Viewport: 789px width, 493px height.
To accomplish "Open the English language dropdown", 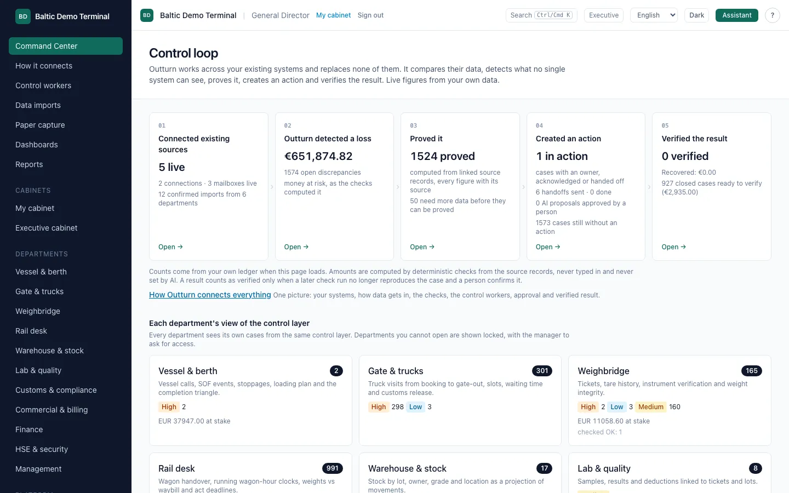I will pos(654,15).
